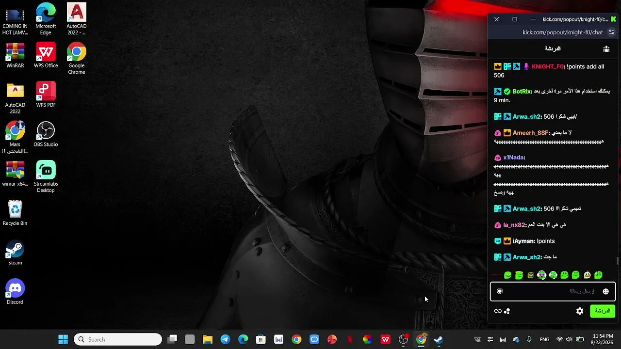Select Streamlabs Desktop shortcut

(x=46, y=177)
